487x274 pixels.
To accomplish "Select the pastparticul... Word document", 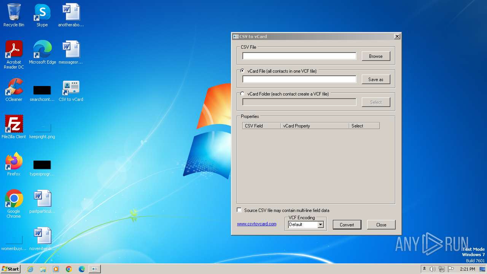I will tap(42, 202).
